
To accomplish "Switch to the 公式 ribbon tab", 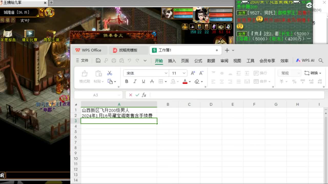I will (x=198, y=61).
